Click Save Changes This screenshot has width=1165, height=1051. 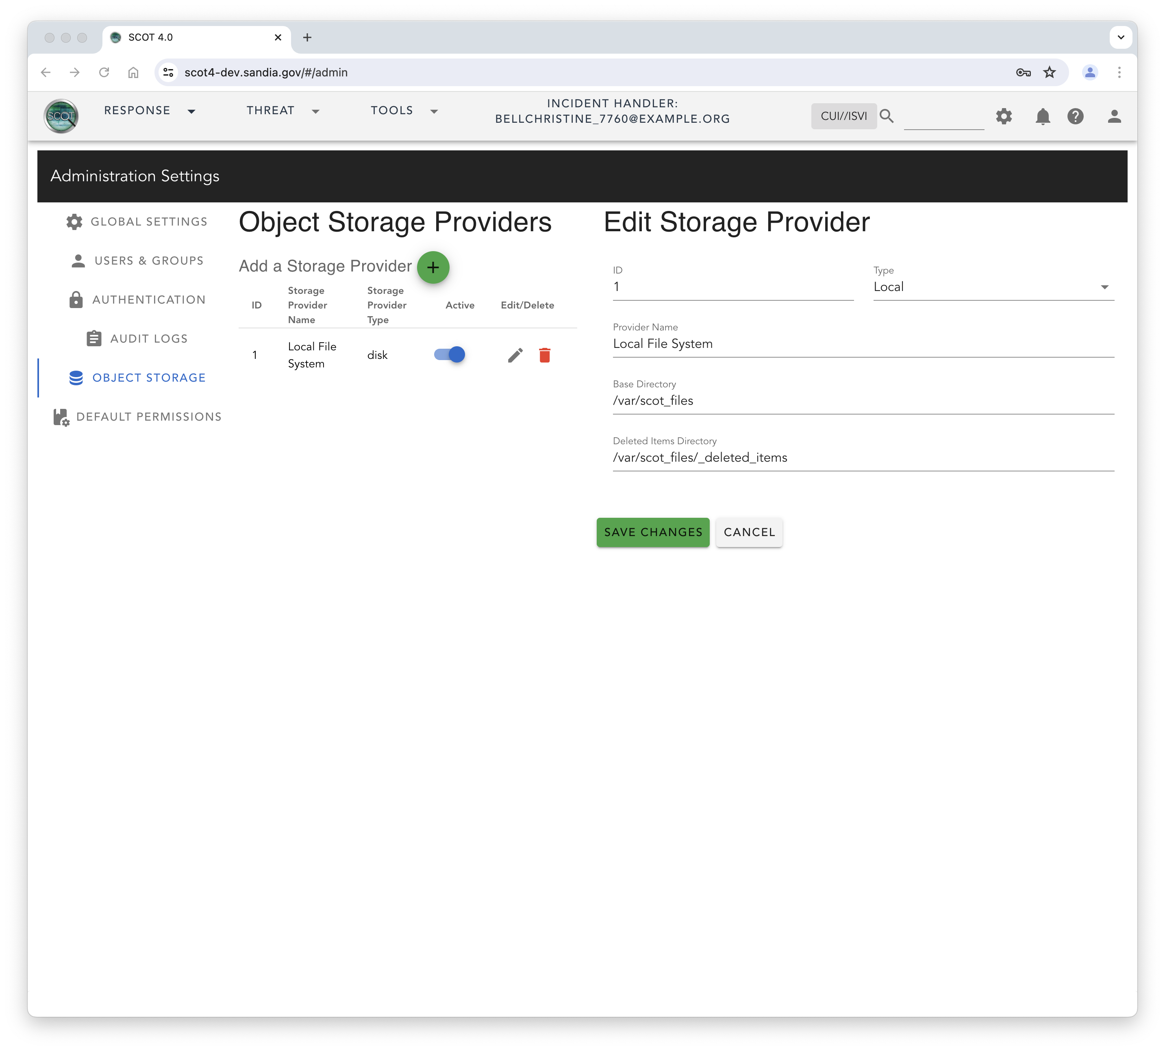653,532
